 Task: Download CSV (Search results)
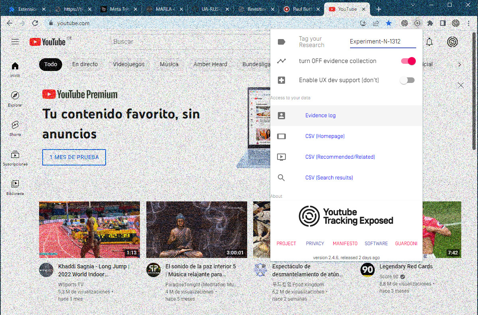329,177
